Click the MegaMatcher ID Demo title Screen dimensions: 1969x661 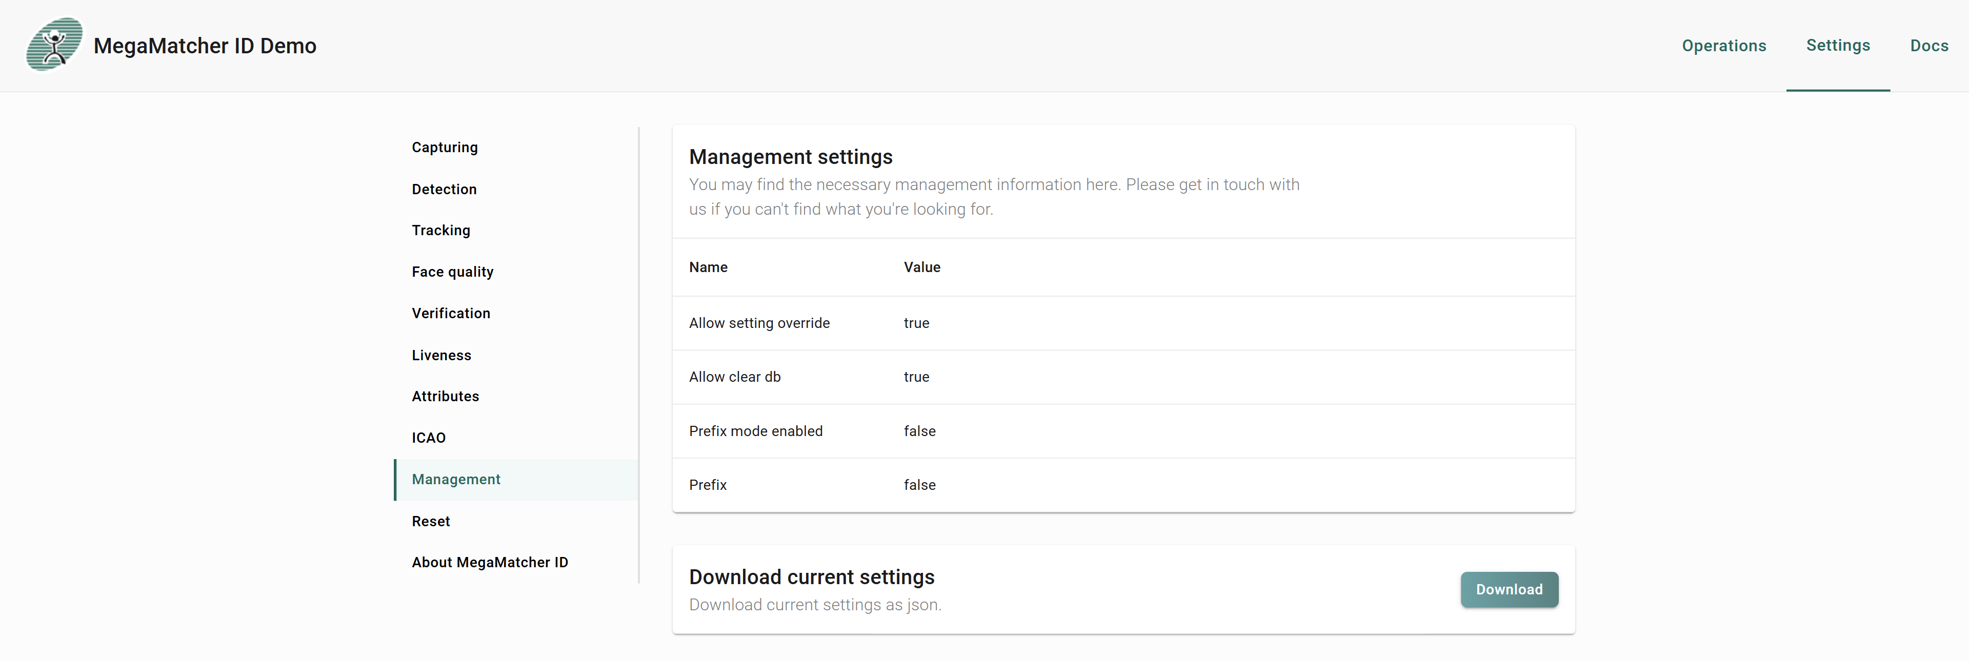(205, 46)
